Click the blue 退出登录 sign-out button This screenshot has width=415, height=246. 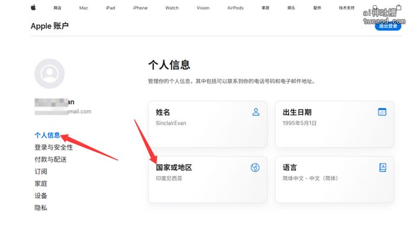pyautogui.click(x=388, y=26)
